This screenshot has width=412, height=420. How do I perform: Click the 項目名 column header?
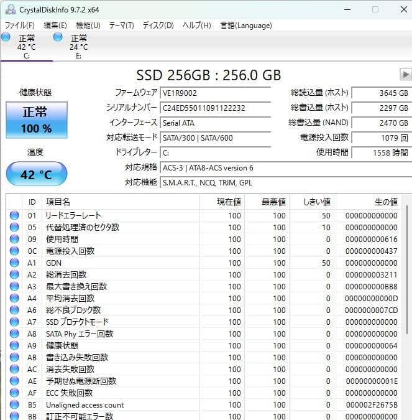coord(121,202)
